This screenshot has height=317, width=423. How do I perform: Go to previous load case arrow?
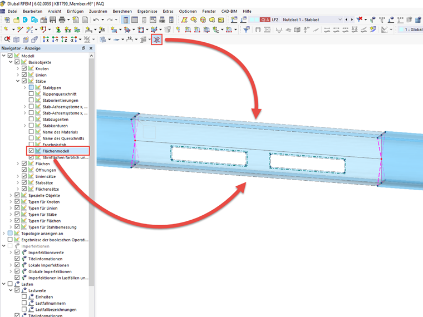346,19
